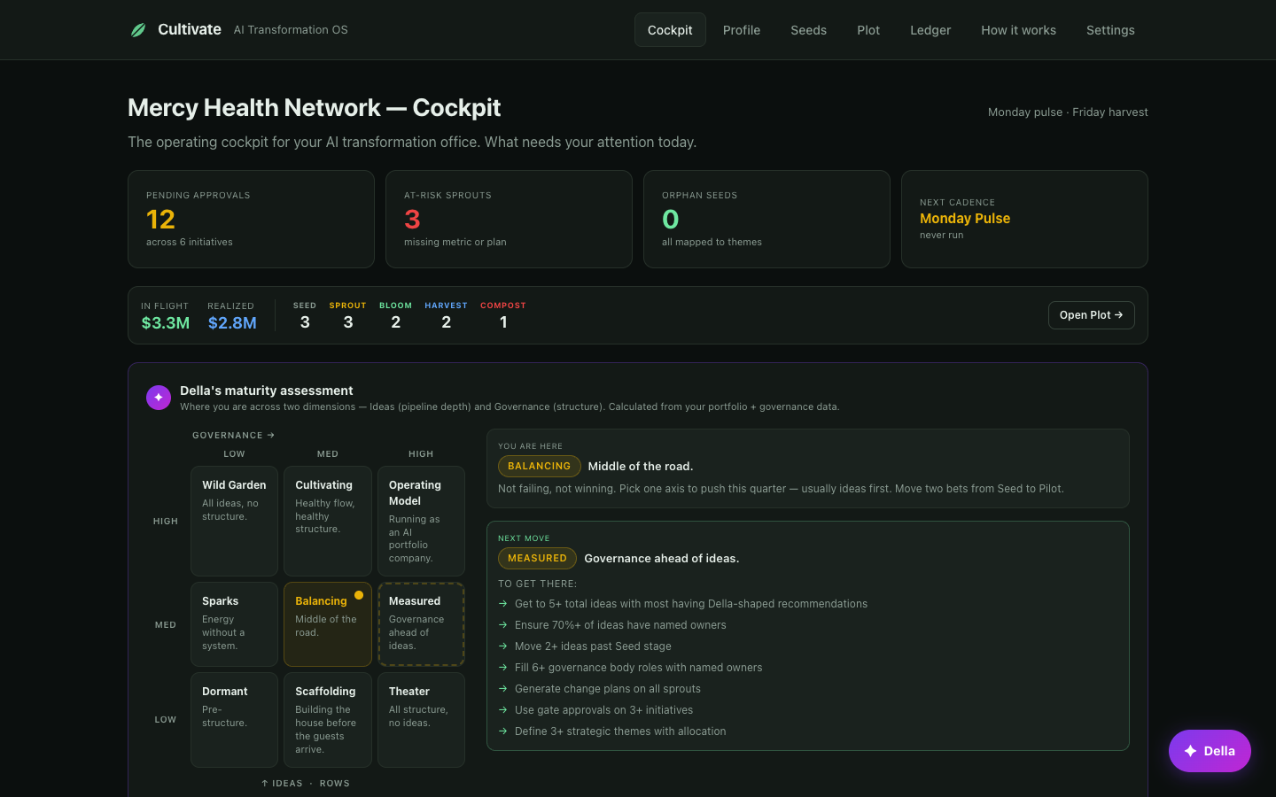Click the Cultivate brand name
The width and height of the screenshot is (1276, 797).
tap(190, 29)
